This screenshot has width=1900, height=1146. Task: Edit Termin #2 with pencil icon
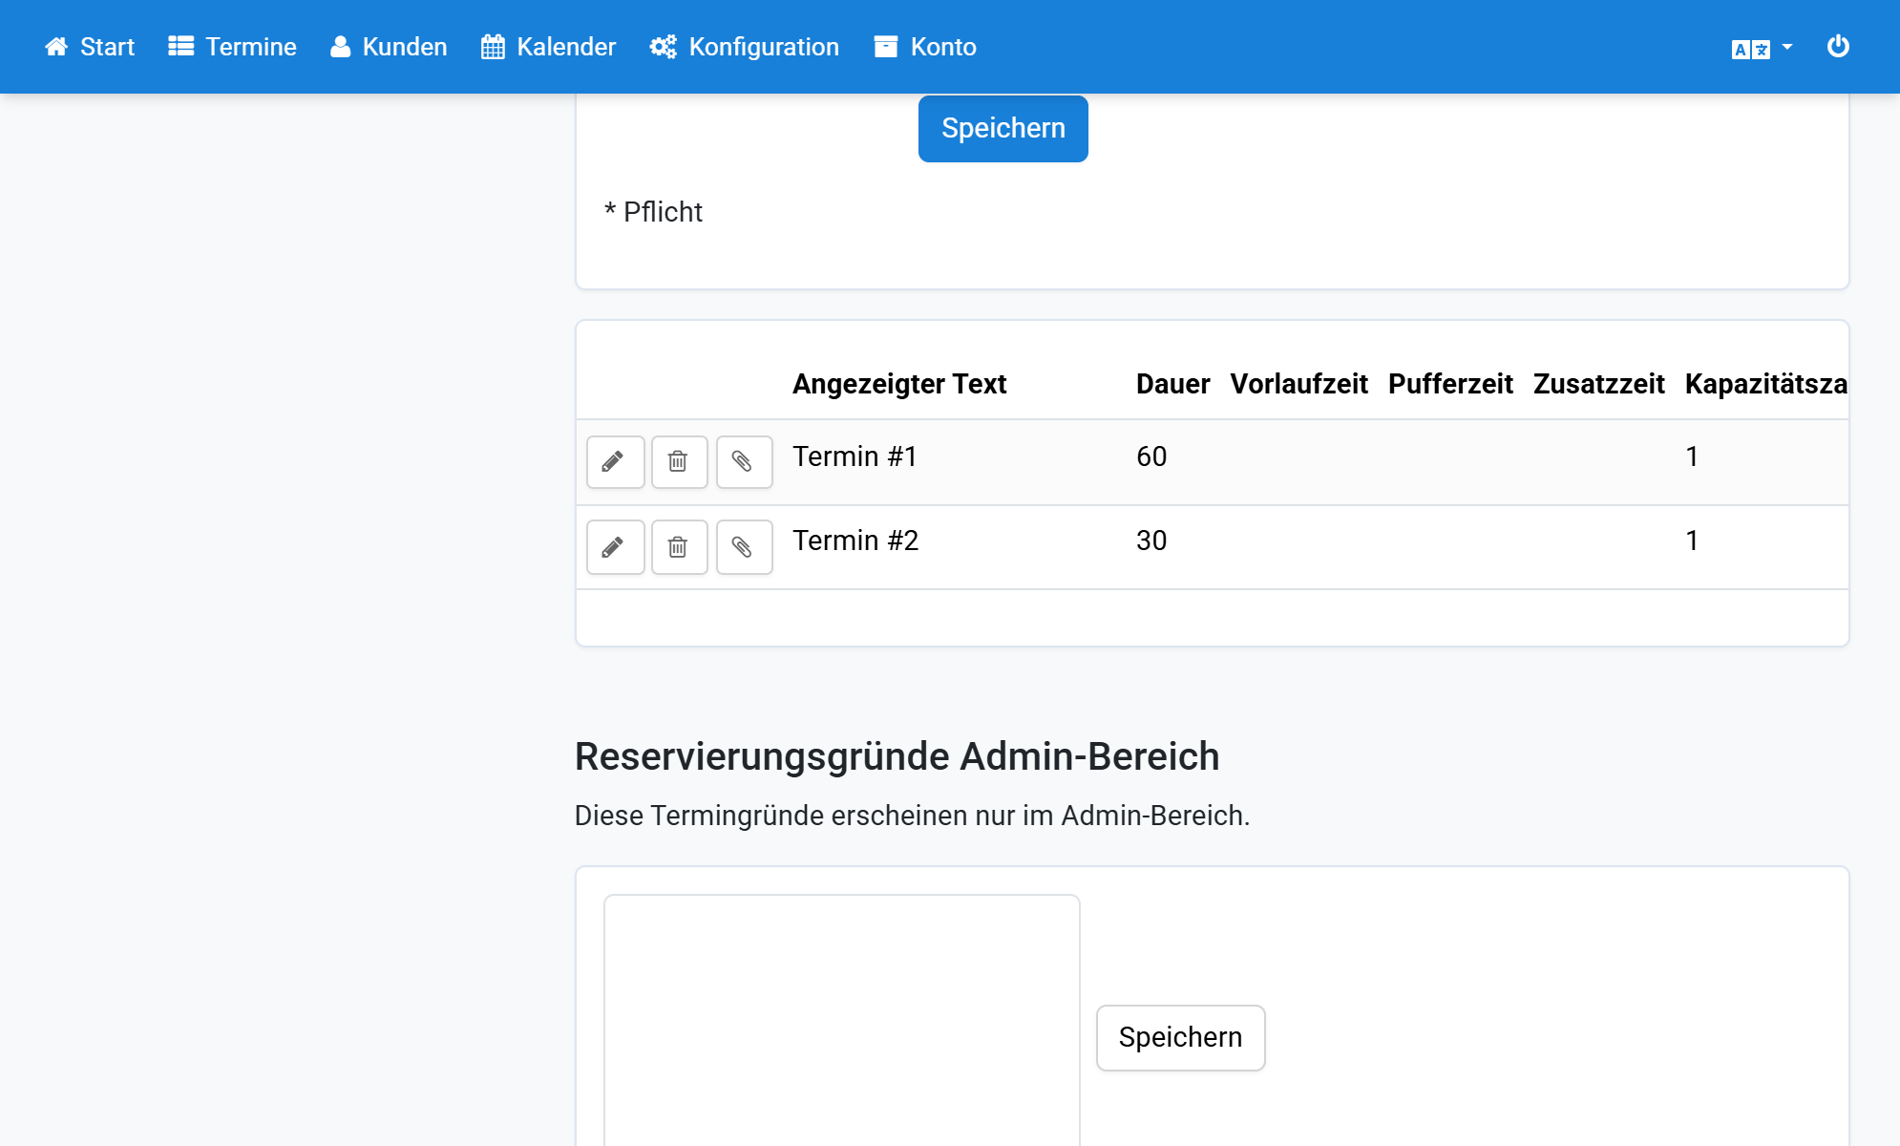(x=615, y=547)
